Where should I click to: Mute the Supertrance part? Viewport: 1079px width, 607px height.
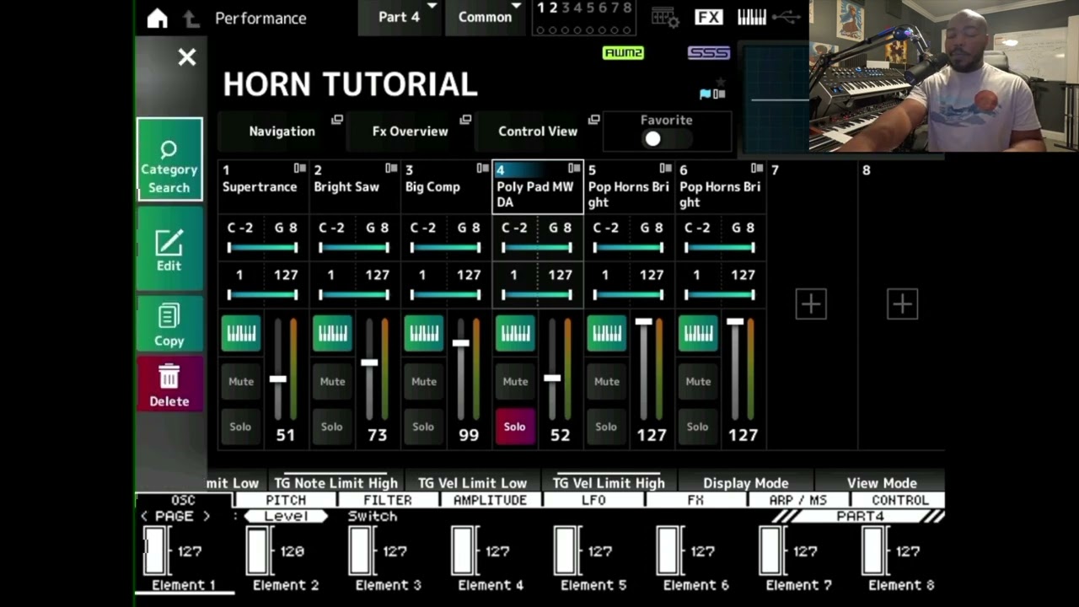click(x=241, y=381)
